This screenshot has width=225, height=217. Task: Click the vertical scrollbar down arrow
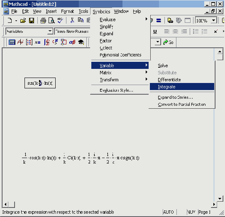pos(220,199)
